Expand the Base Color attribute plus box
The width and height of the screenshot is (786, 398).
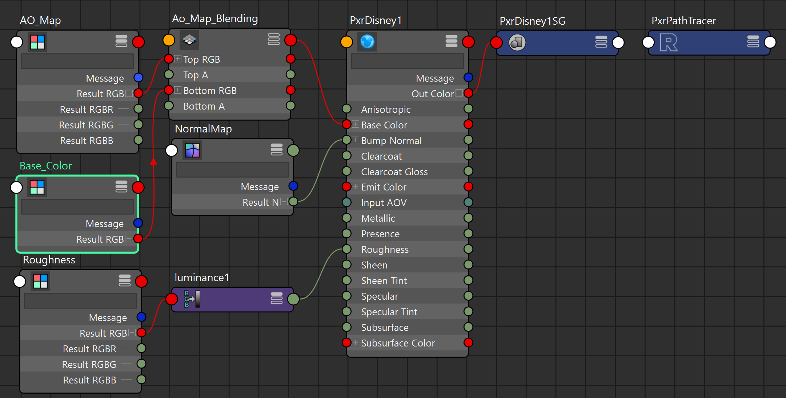[356, 124]
